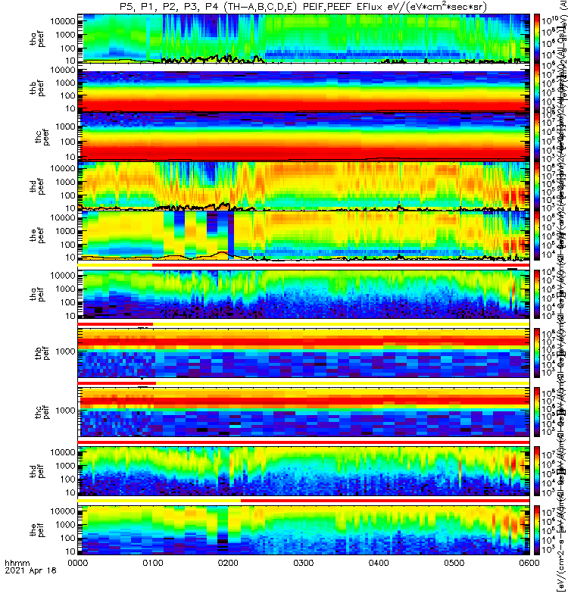Click the 'tha peef' y-axis label
Screen dimensions: 568x606
pos(37,39)
